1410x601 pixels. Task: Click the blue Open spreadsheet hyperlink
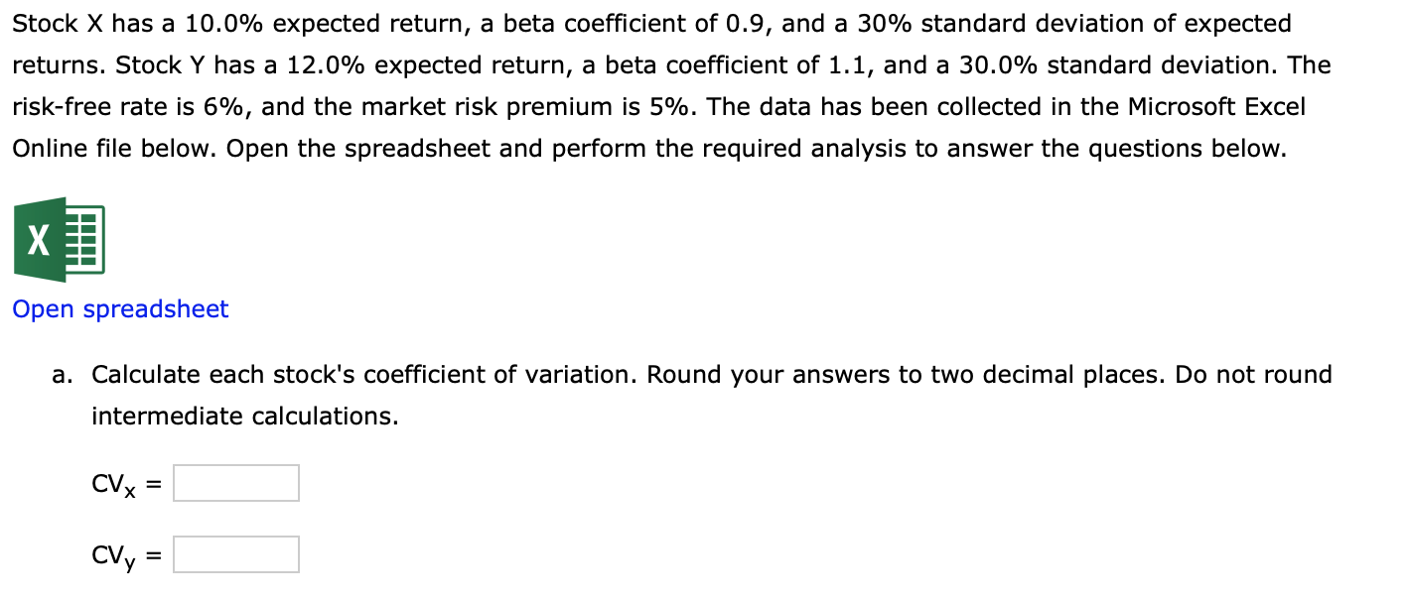(x=119, y=308)
